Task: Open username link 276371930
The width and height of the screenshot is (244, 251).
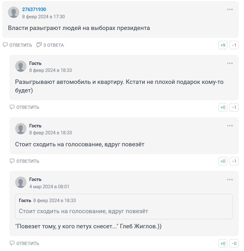Action: tap(34, 9)
